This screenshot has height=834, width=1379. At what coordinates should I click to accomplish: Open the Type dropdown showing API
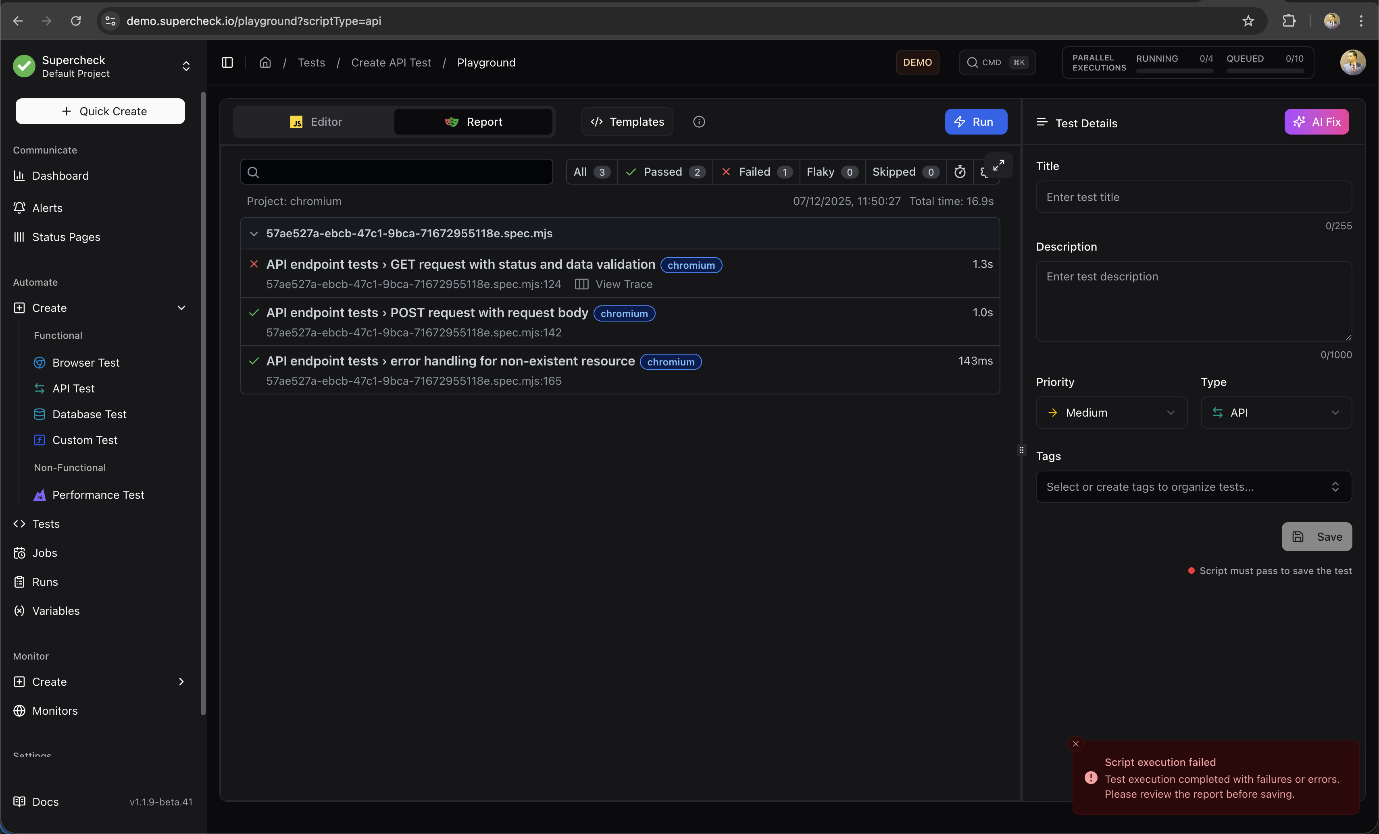(x=1277, y=412)
